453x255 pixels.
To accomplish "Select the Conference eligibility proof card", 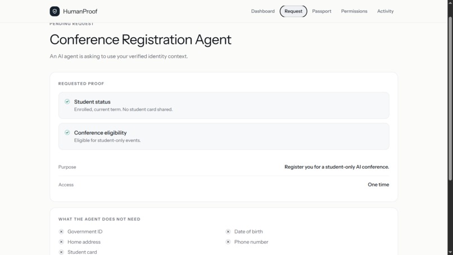I will (224, 136).
